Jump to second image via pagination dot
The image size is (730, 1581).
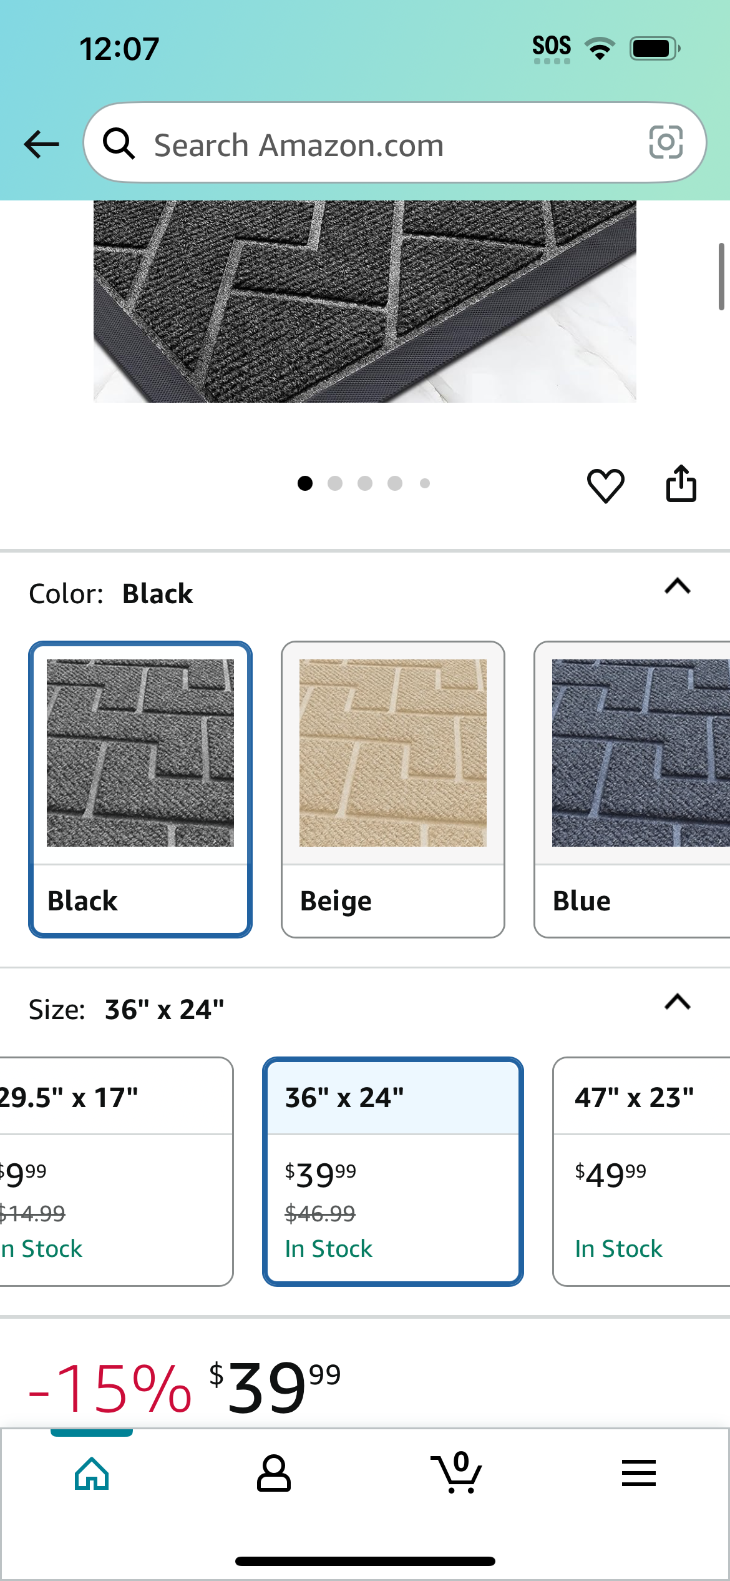point(335,483)
